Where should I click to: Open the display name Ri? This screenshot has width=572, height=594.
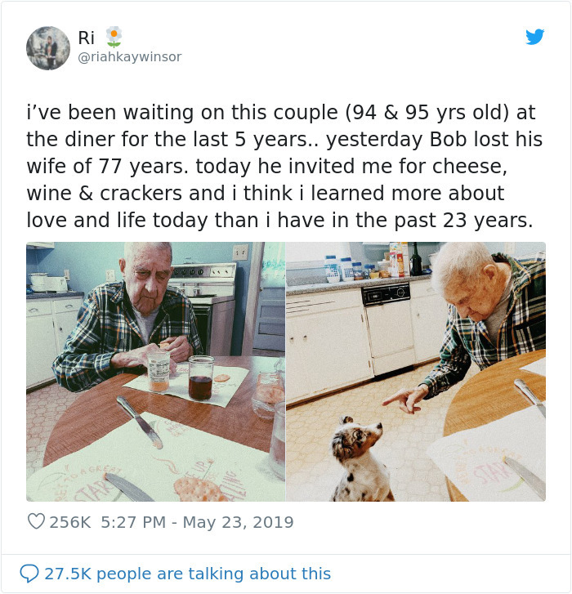(86, 38)
